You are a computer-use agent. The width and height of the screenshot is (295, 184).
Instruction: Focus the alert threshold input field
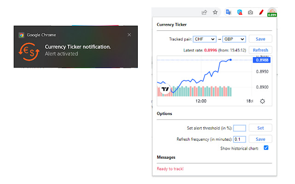pyautogui.click(x=240, y=128)
